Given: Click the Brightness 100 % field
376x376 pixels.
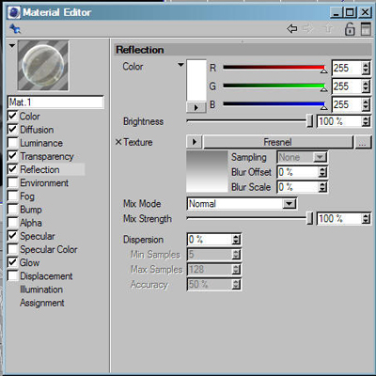Looking at the screenshot, I should tap(339, 121).
